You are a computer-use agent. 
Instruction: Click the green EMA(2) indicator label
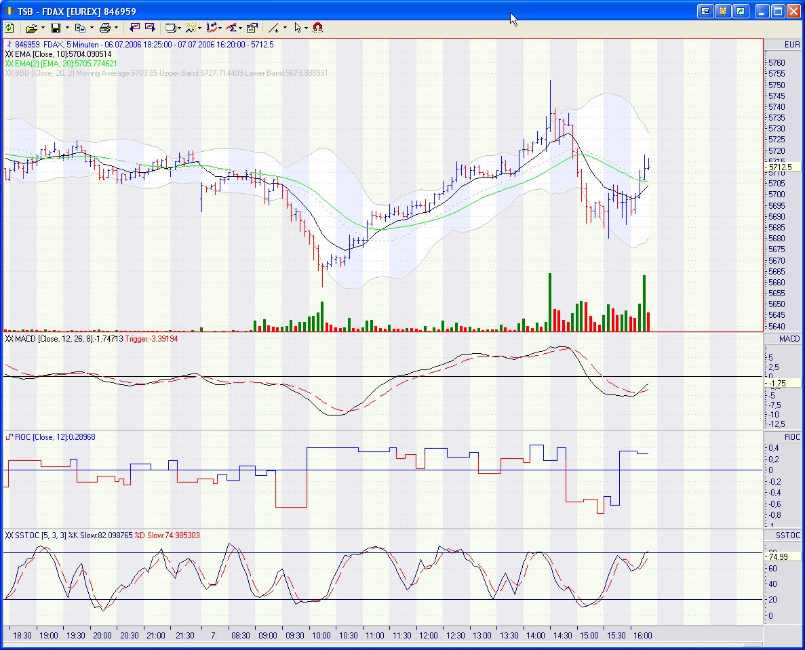coord(61,63)
